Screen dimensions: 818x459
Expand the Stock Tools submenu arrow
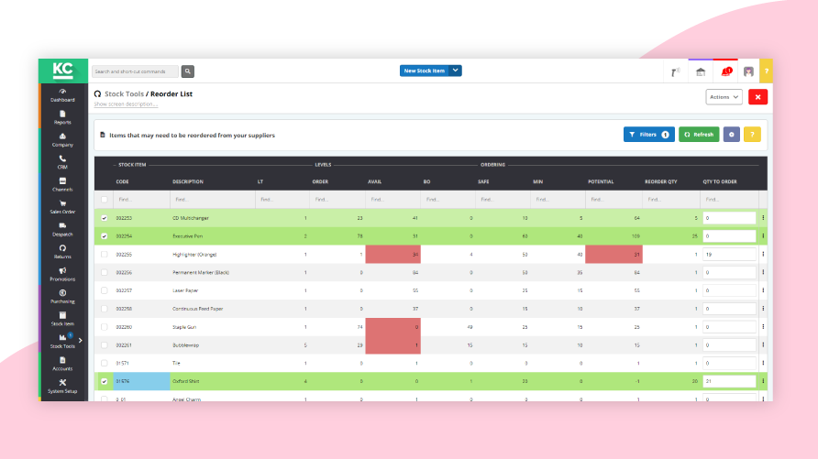click(81, 340)
